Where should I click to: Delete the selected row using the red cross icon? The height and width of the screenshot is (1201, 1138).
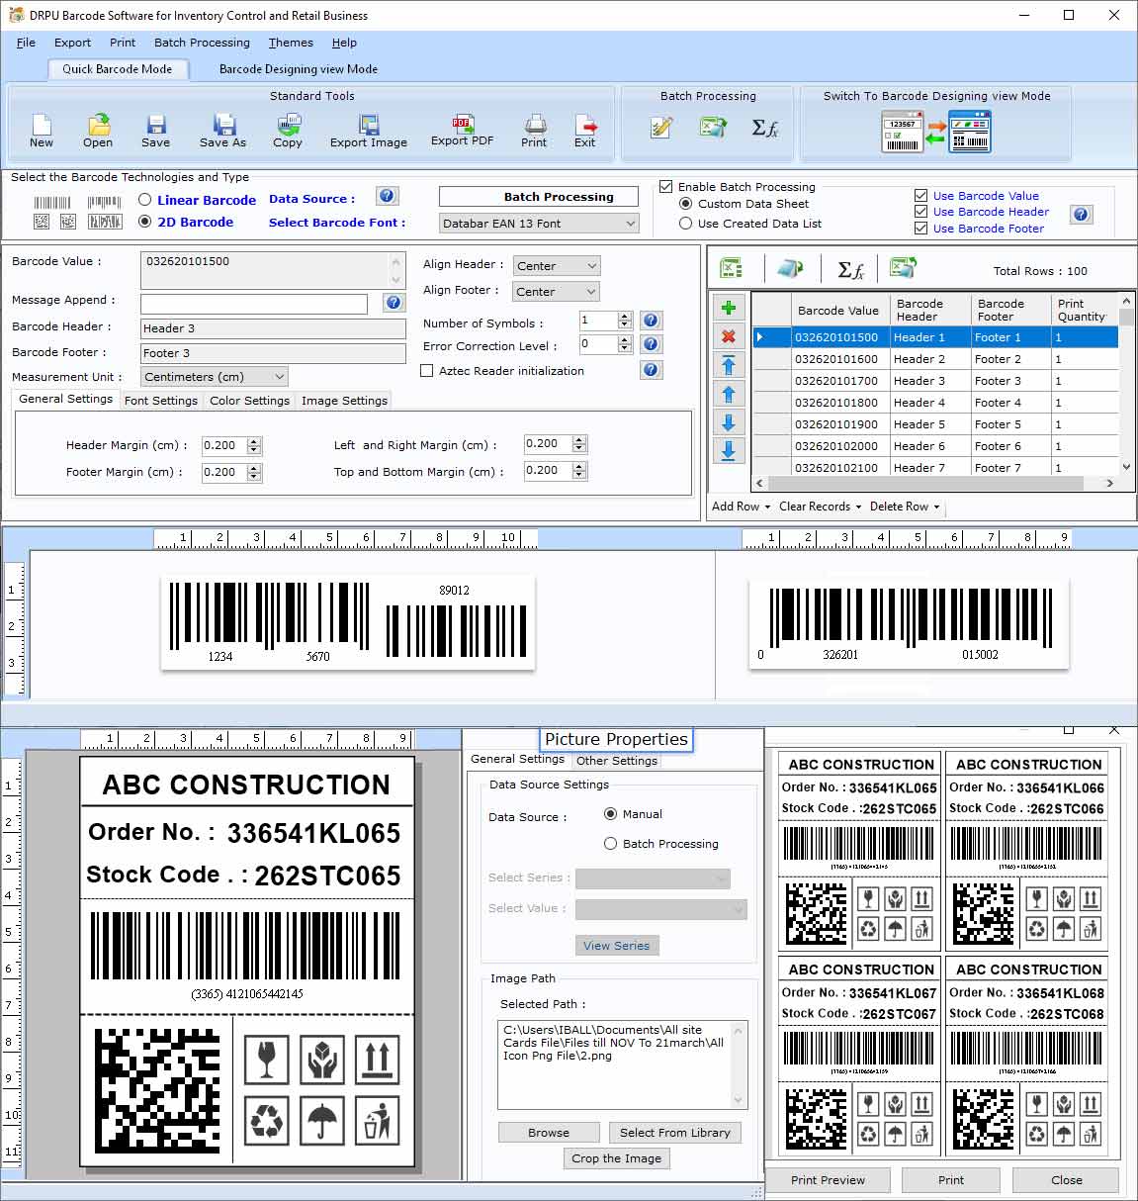(729, 336)
